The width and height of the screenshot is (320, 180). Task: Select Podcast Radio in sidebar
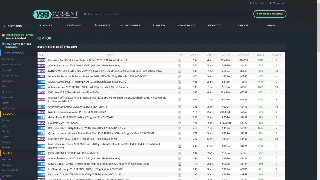click(x=10, y=170)
